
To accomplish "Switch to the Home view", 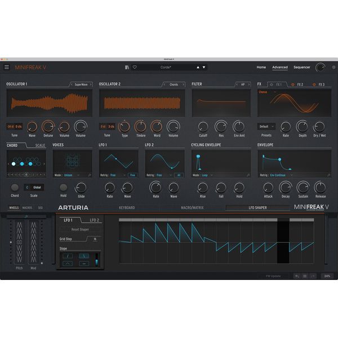I will click(261, 67).
